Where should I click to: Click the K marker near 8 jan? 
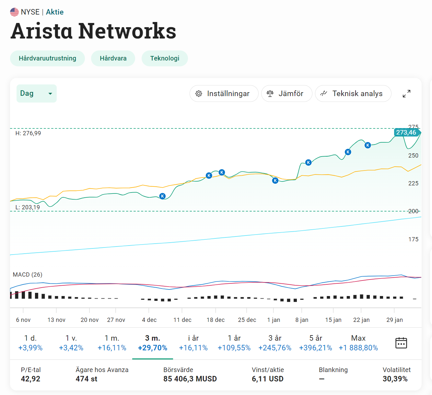pyautogui.click(x=308, y=162)
